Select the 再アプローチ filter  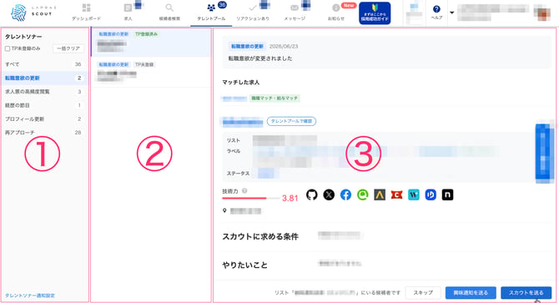click(44, 132)
